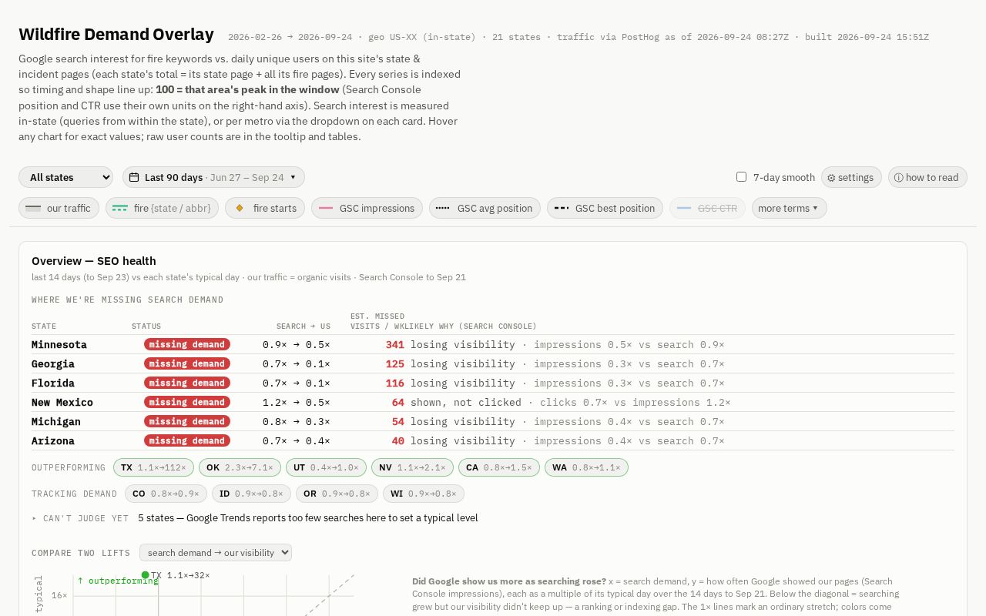Select Arizona in the table
Image resolution: width=986 pixels, height=616 pixels.
[x=53, y=440]
